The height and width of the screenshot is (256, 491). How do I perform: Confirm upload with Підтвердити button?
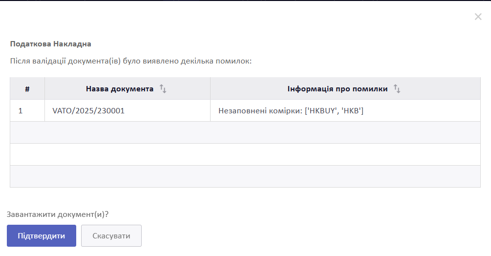tap(42, 235)
